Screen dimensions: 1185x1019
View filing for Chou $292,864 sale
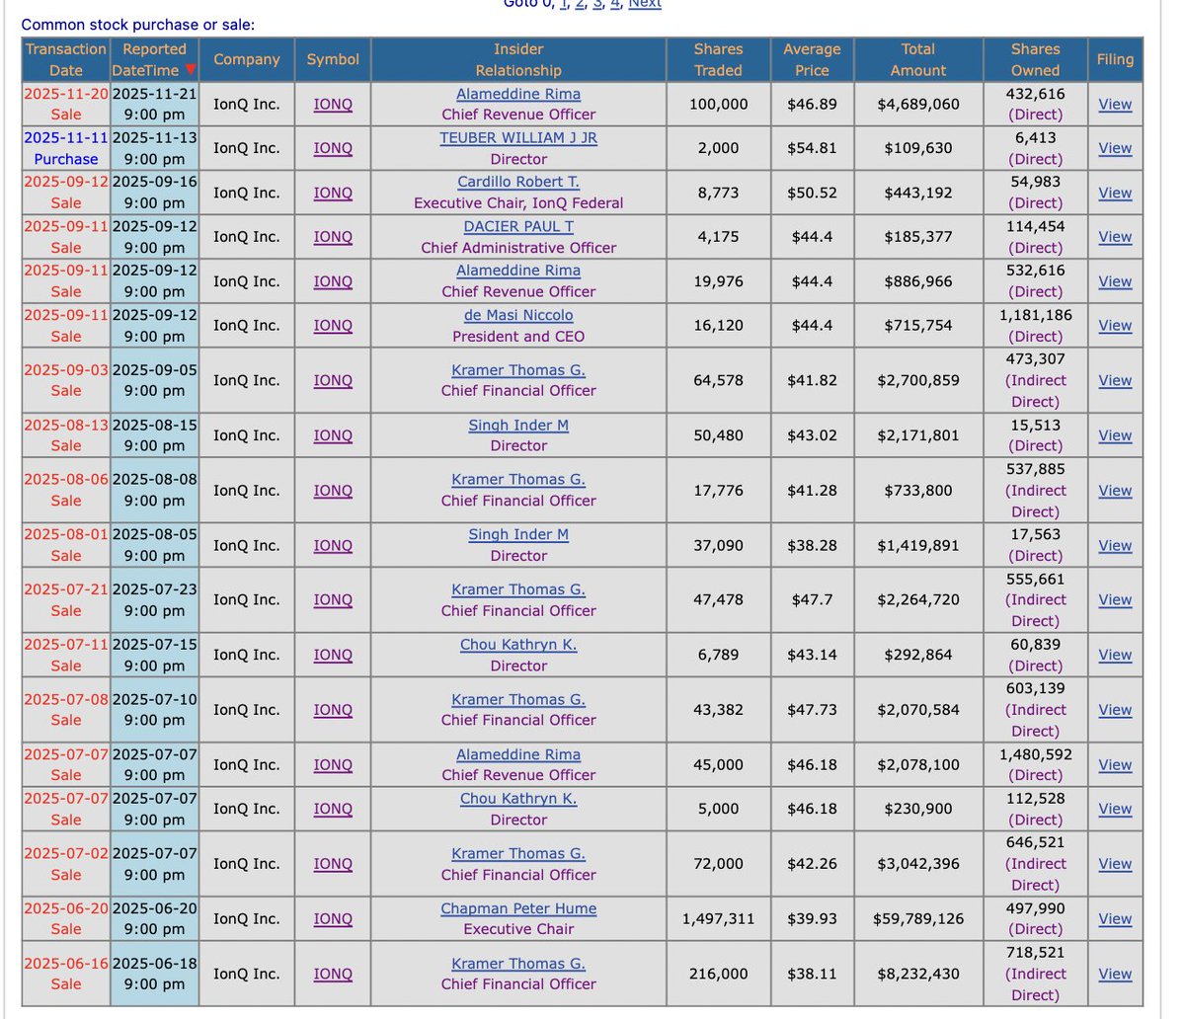pos(1115,655)
